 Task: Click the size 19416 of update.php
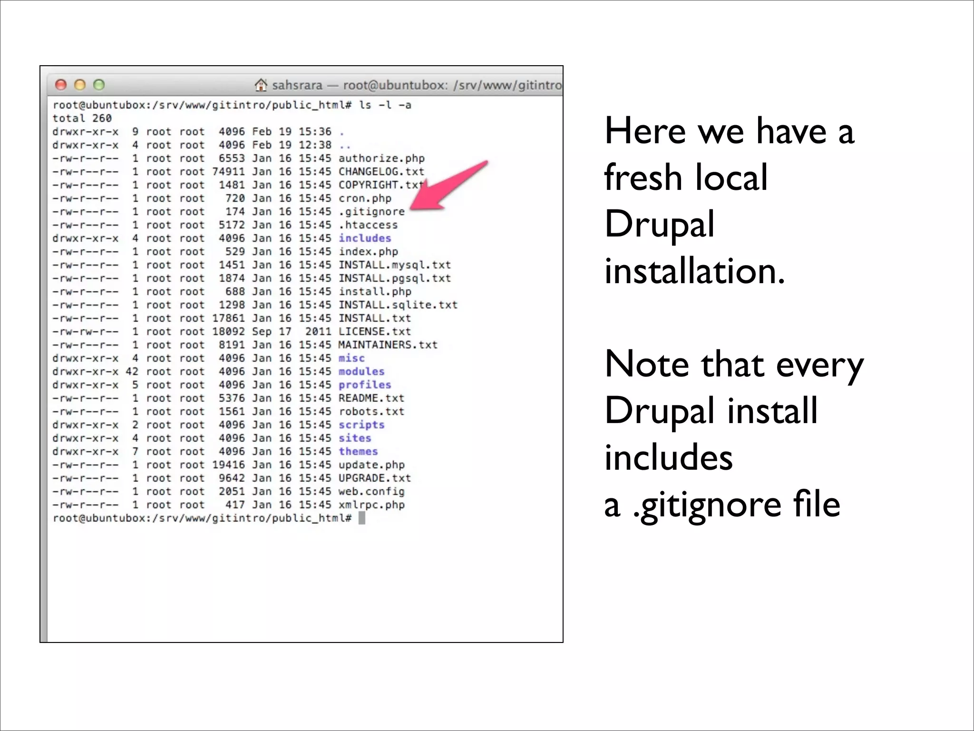(x=229, y=464)
